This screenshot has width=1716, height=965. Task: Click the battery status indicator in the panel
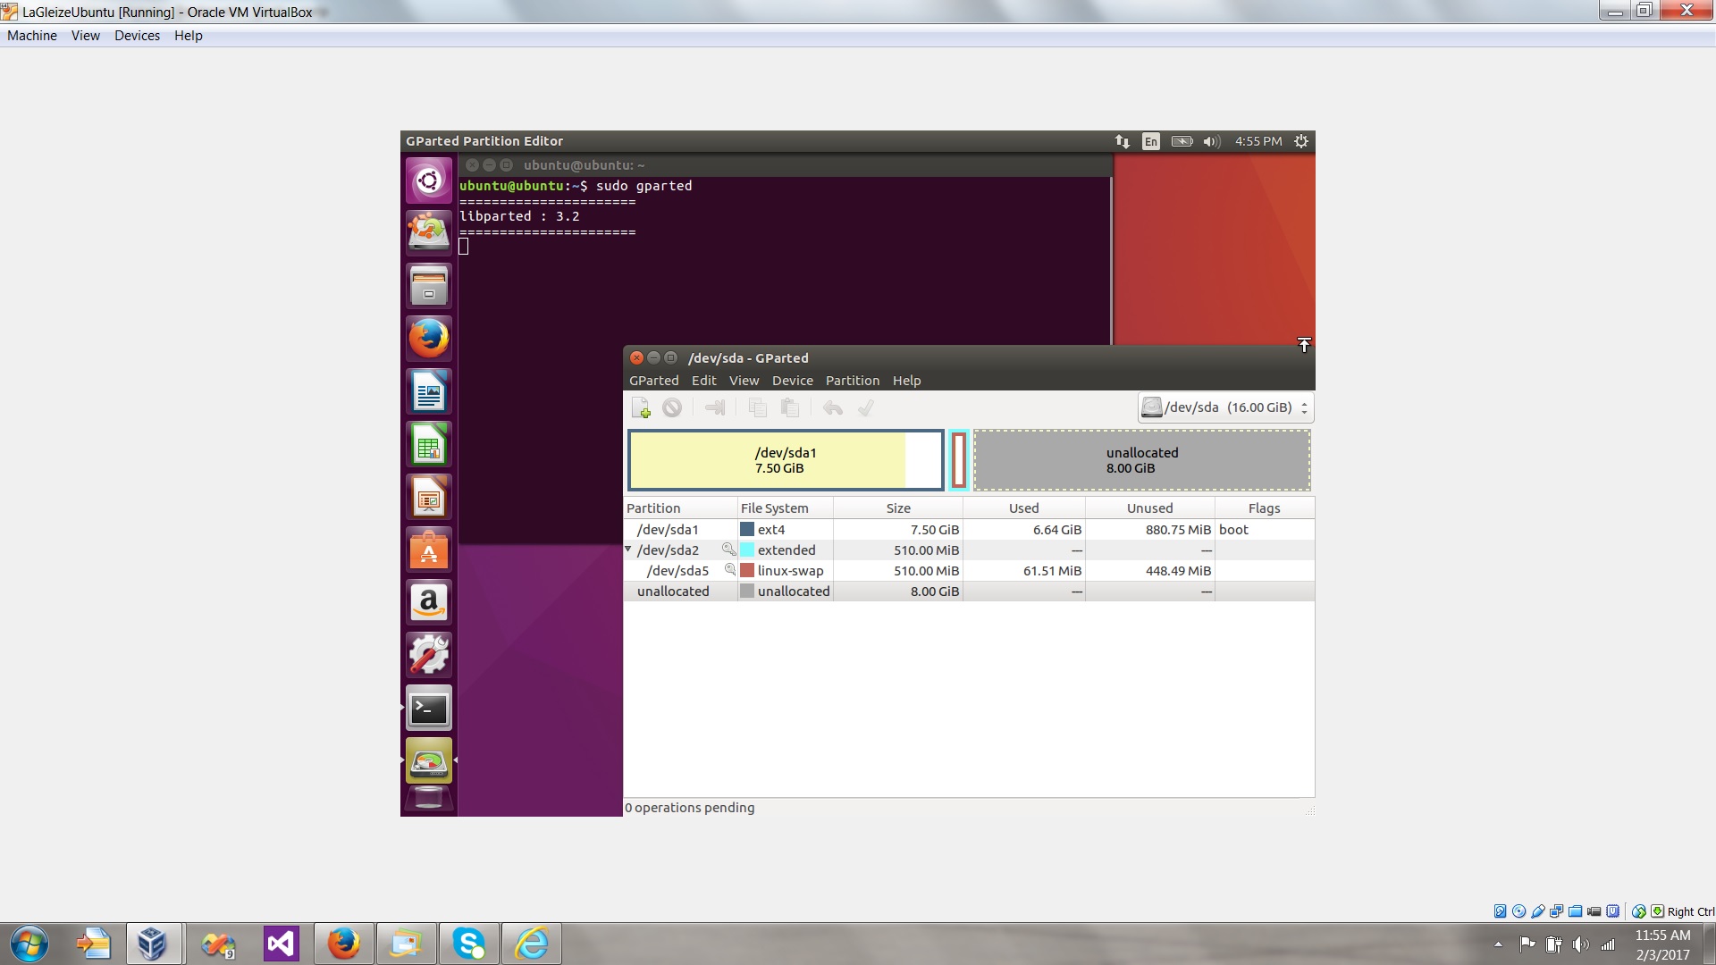point(1182,140)
